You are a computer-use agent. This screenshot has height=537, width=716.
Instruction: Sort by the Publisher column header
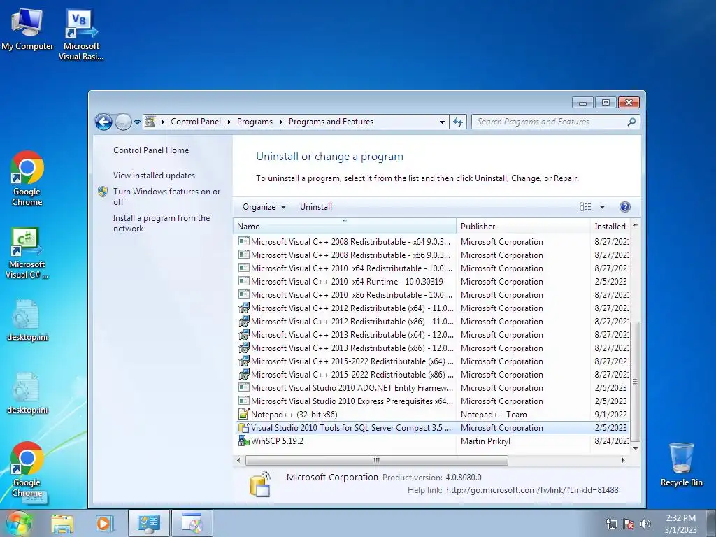pos(523,226)
